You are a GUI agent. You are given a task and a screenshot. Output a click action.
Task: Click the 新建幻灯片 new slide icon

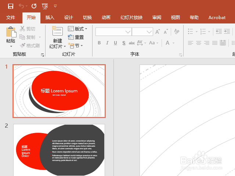point(57,31)
